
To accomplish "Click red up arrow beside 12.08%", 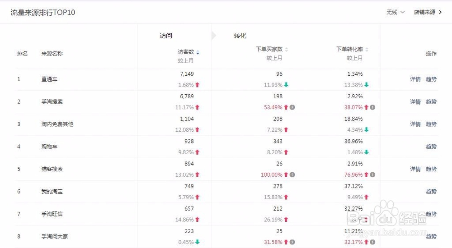I will coord(198,130).
